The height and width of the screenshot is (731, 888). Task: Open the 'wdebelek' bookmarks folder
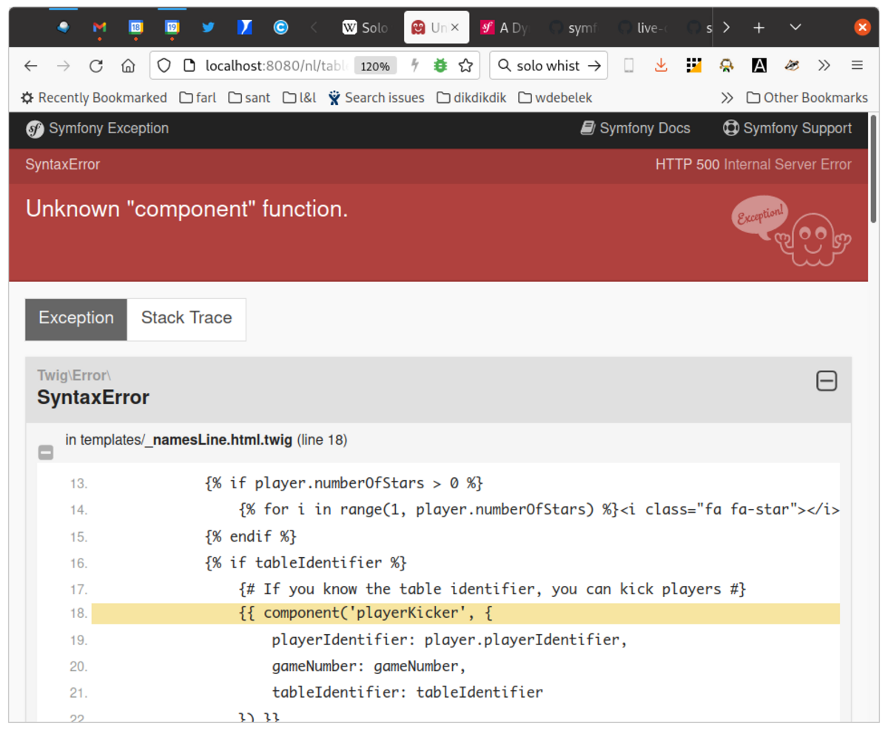(x=555, y=98)
